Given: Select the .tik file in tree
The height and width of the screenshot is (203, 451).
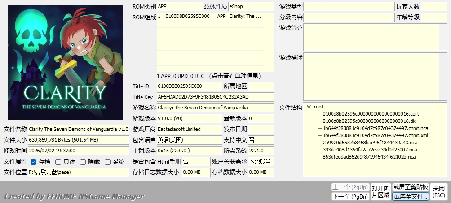Looking at the screenshot, I should point(369,121).
